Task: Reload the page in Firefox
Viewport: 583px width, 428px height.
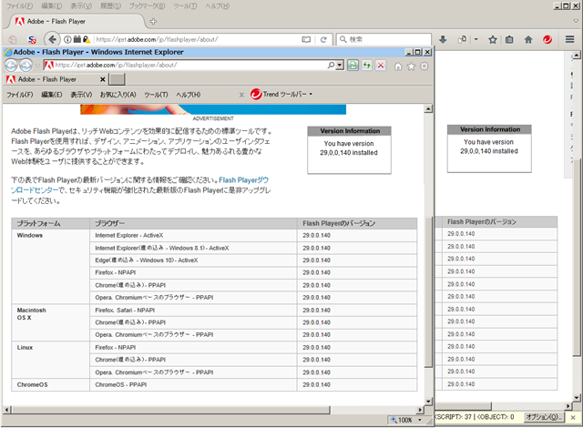Action: 323,39
